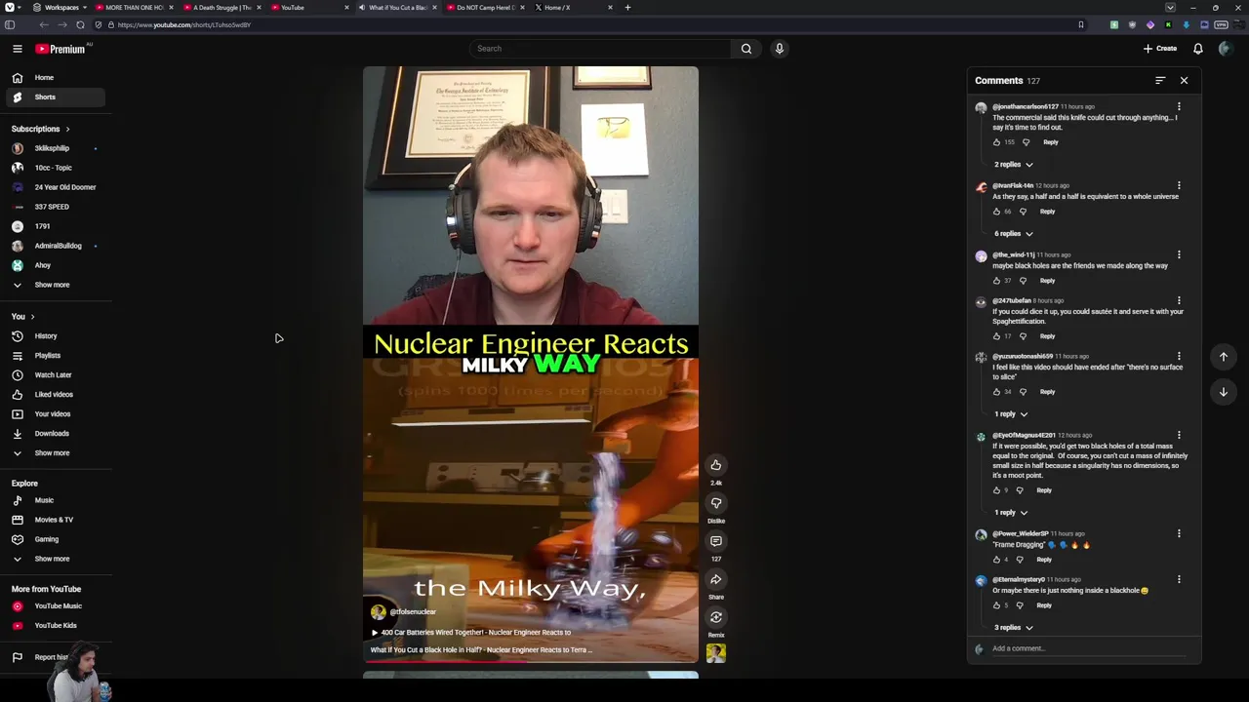Screen dimensions: 1249x702
Task: Expand 2 replies under jonathancarlson6127
Action: [x=1013, y=165]
